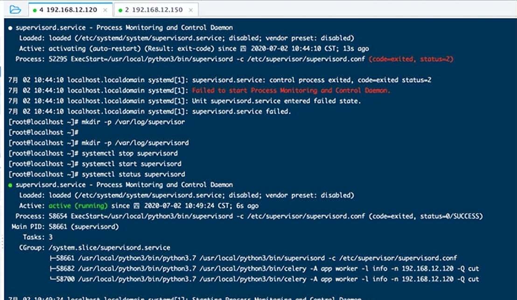
Task: Click red '(code=exited, status=2)' text
Action: click(x=411, y=59)
